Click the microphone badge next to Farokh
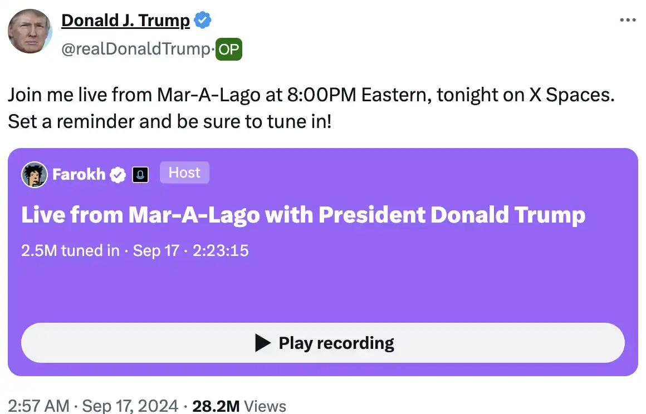The image size is (646, 414). (140, 175)
